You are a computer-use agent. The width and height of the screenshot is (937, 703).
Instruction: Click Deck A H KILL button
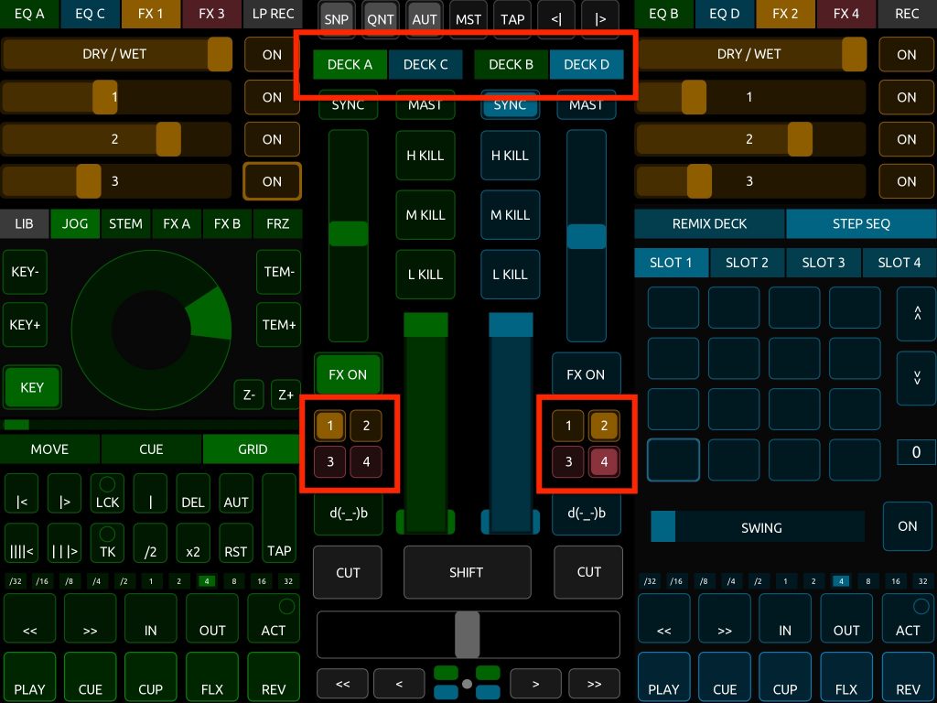coord(425,156)
